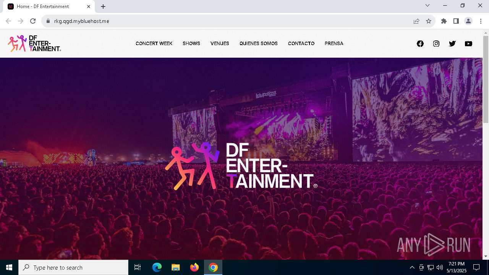The width and height of the screenshot is (489, 275).
Task: Reload the current page
Action: pos(33,21)
